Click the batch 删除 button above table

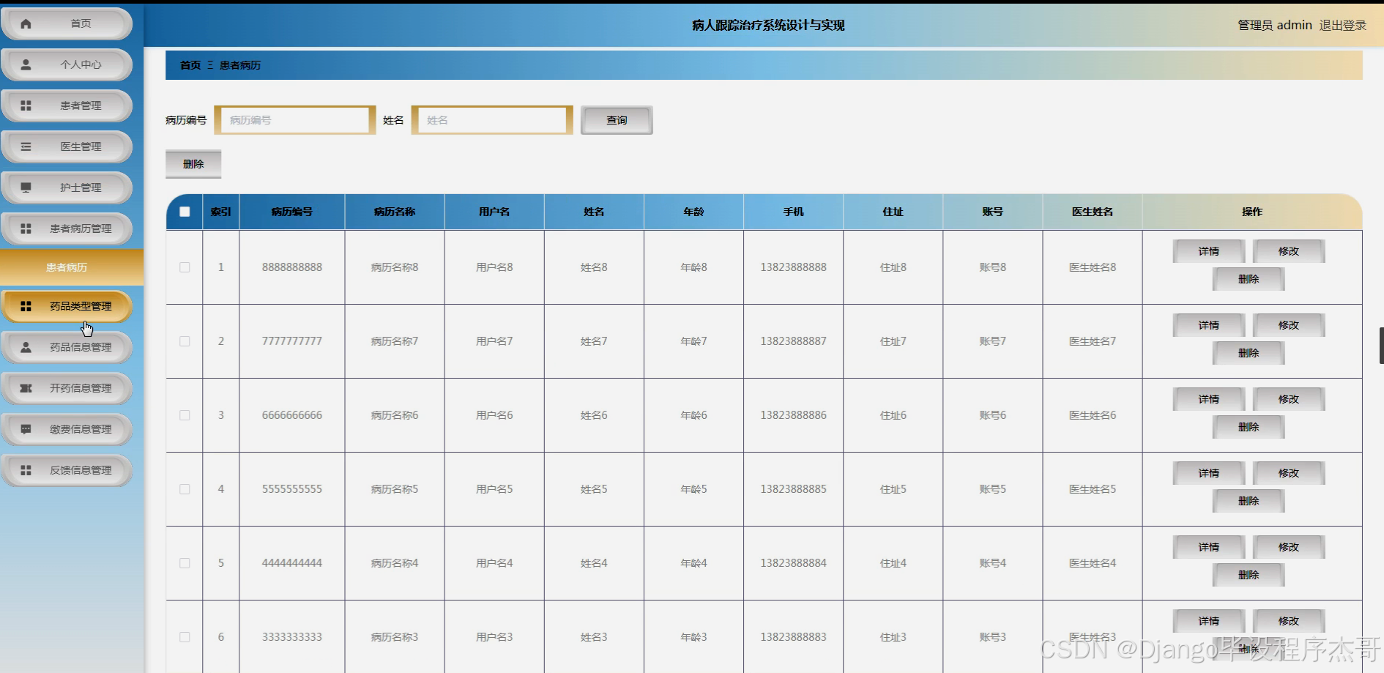pyautogui.click(x=193, y=164)
